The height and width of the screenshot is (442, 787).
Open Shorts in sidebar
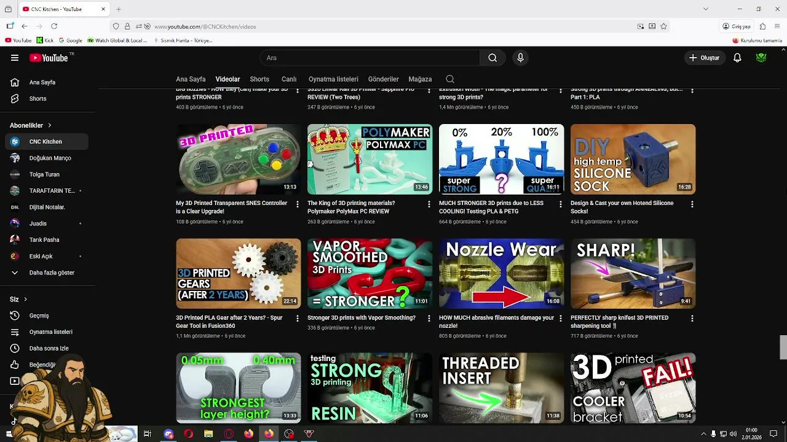(x=47, y=99)
